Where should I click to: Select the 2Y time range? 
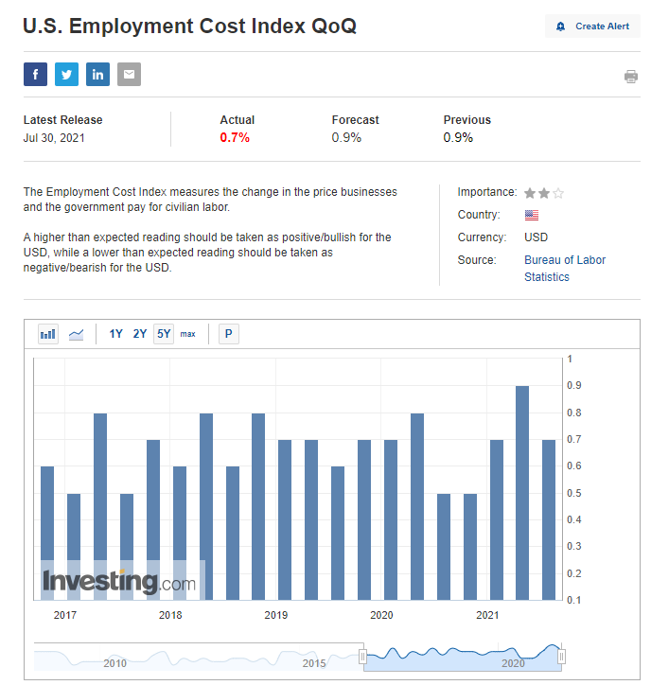click(140, 334)
